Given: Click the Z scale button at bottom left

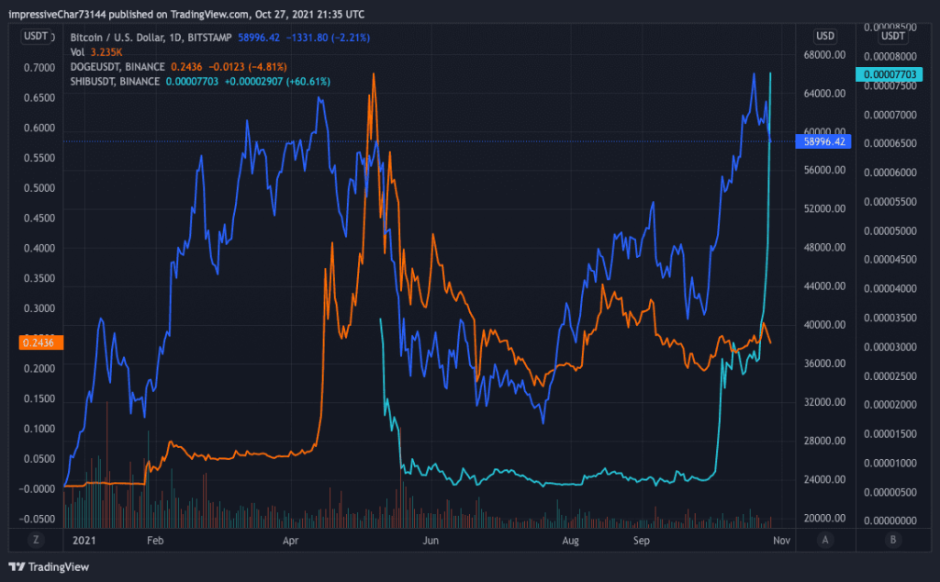Looking at the screenshot, I should click(35, 541).
